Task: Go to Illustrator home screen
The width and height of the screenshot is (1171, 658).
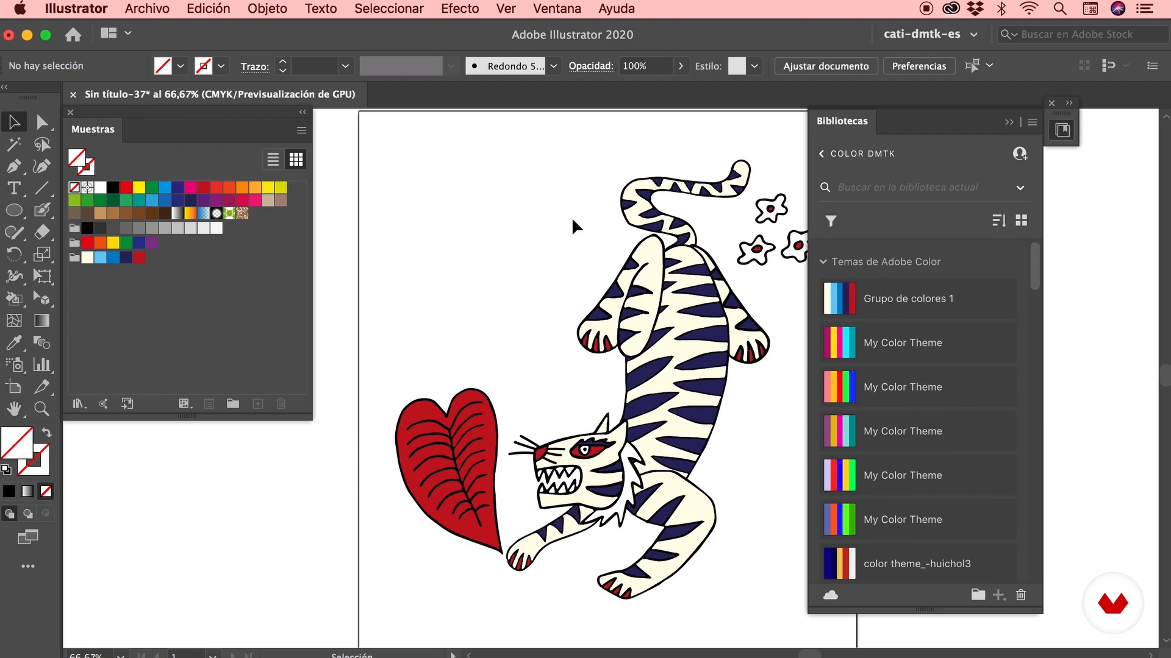Action: pos(73,35)
